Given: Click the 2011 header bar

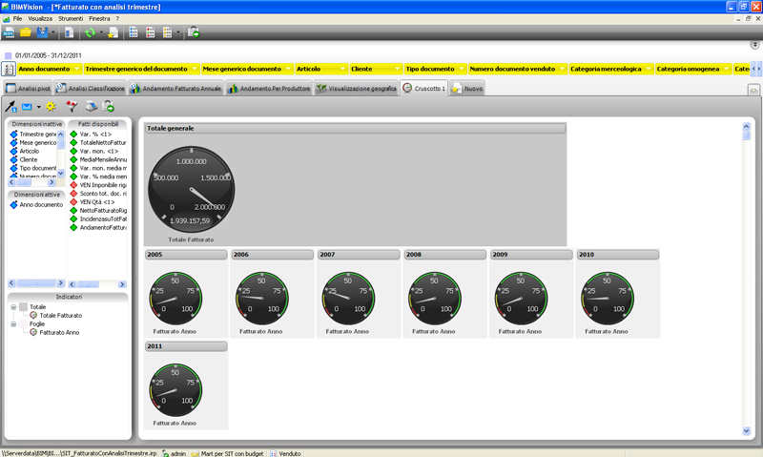Looking at the screenshot, I should [x=186, y=346].
